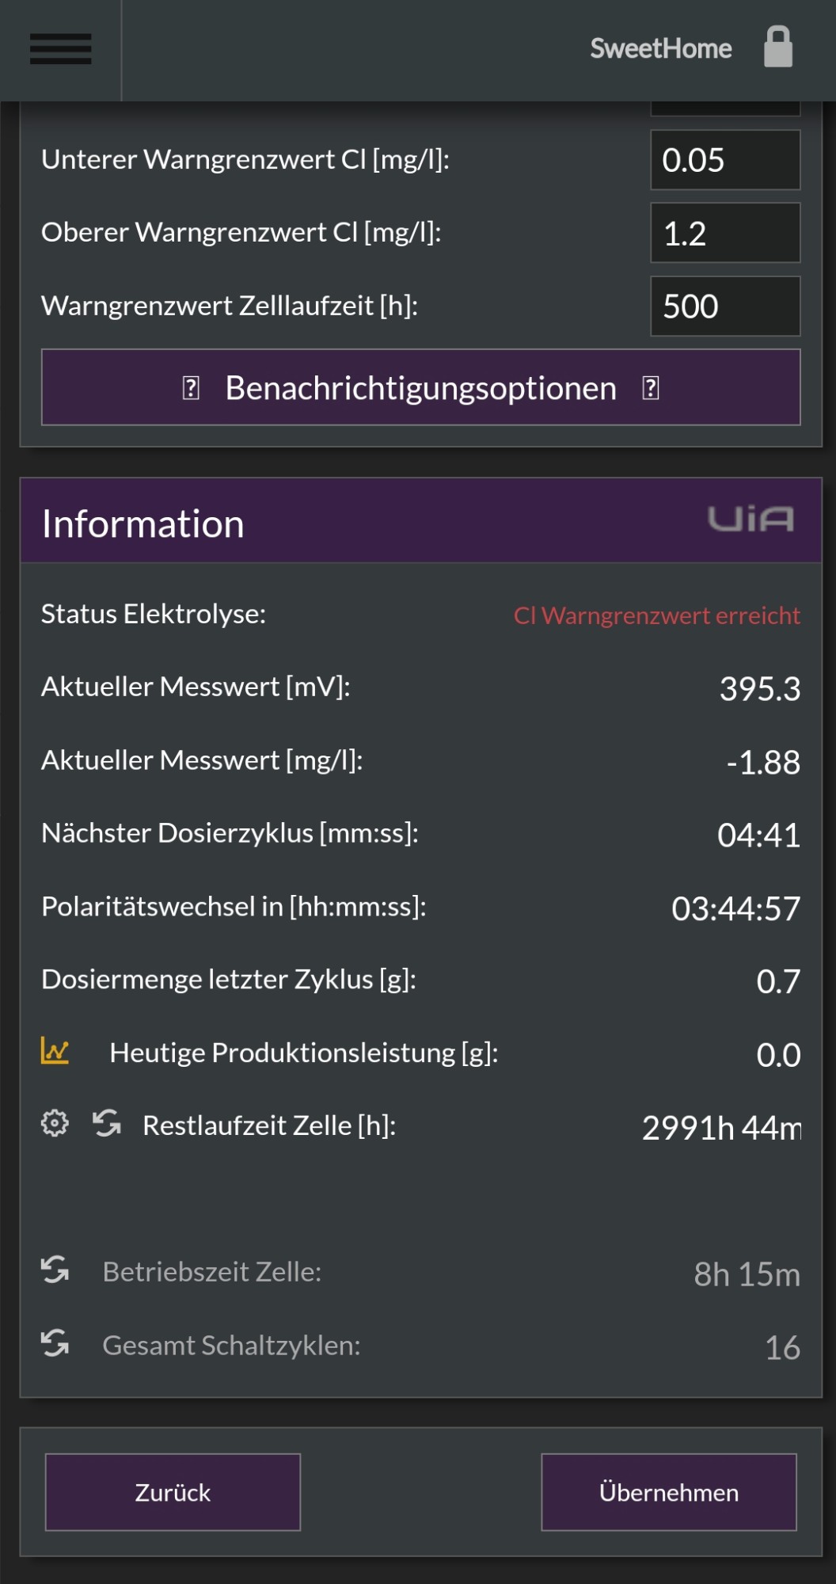Edit Oberer Warngrenzwert Cl field
Image resolution: width=836 pixels, height=1584 pixels.
tap(725, 233)
